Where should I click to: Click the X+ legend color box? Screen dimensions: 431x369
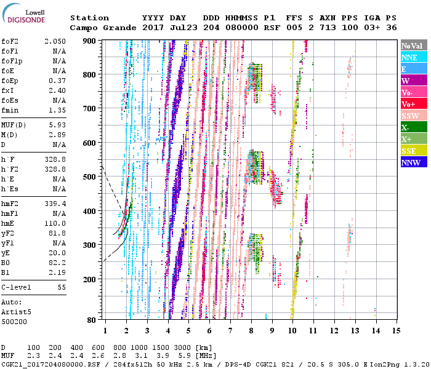coord(413,140)
